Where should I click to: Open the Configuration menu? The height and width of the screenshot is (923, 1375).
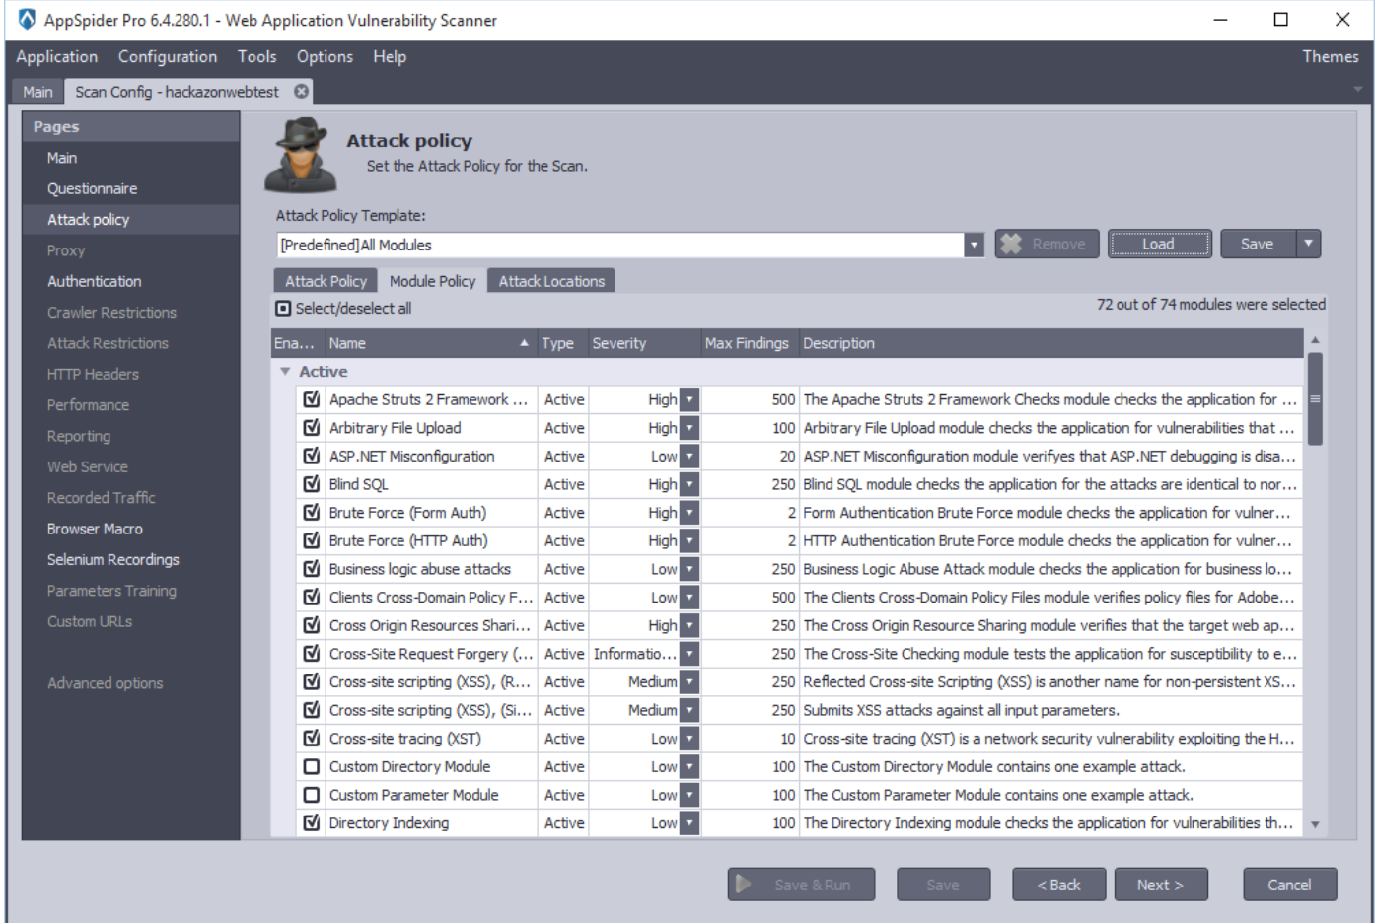tap(168, 56)
